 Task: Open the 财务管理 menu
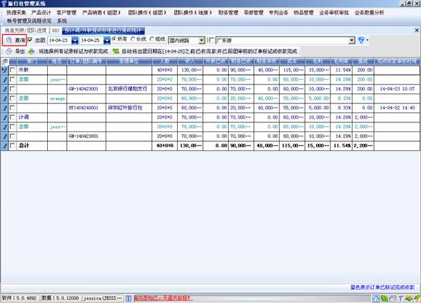coord(228,13)
